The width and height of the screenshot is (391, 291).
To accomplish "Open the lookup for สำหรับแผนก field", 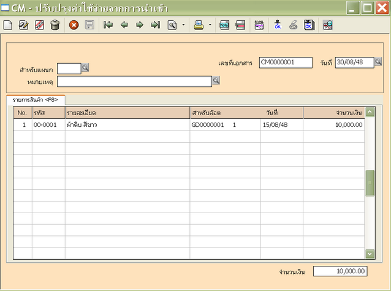I will [x=85, y=68].
